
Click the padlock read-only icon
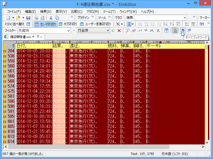(175, 30)
